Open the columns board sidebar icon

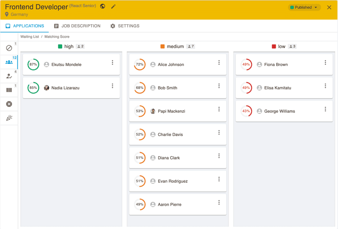point(9,90)
